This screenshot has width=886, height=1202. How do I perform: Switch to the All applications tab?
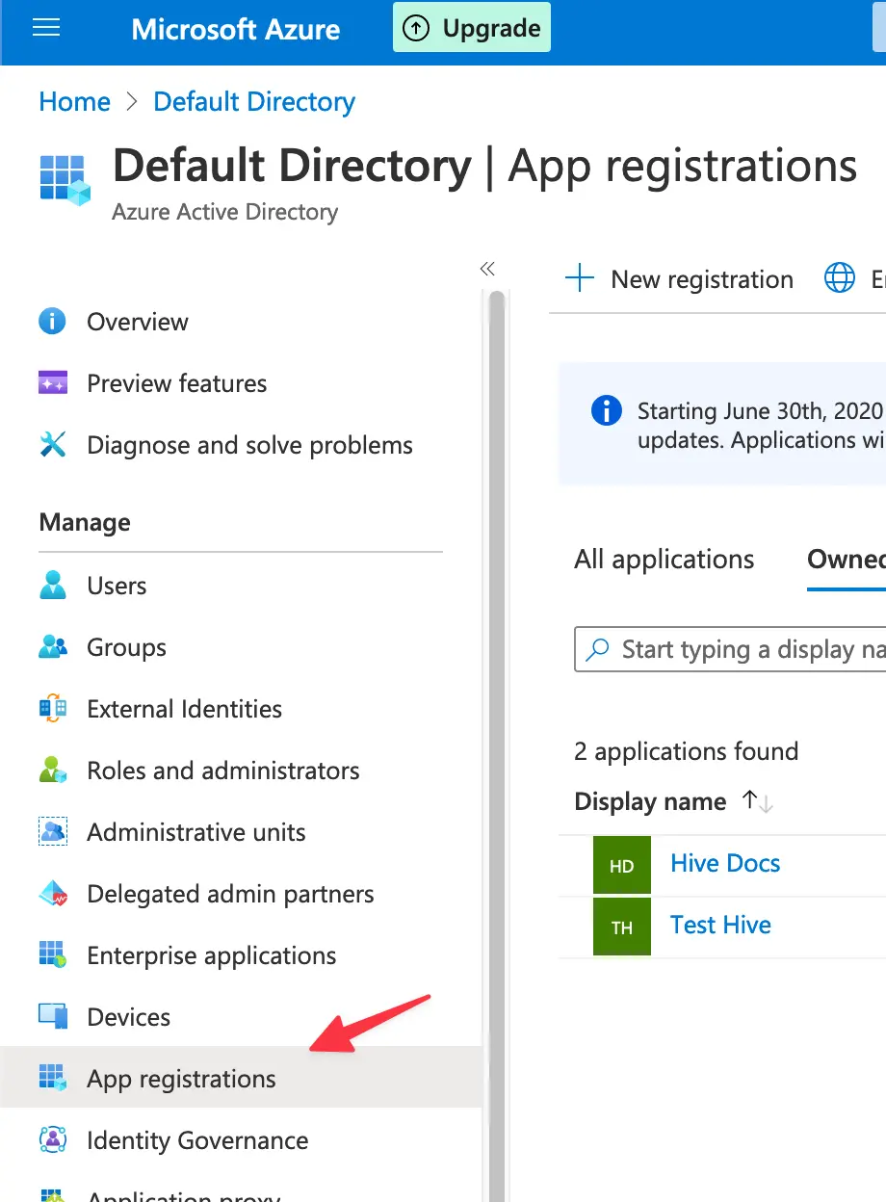point(664,559)
